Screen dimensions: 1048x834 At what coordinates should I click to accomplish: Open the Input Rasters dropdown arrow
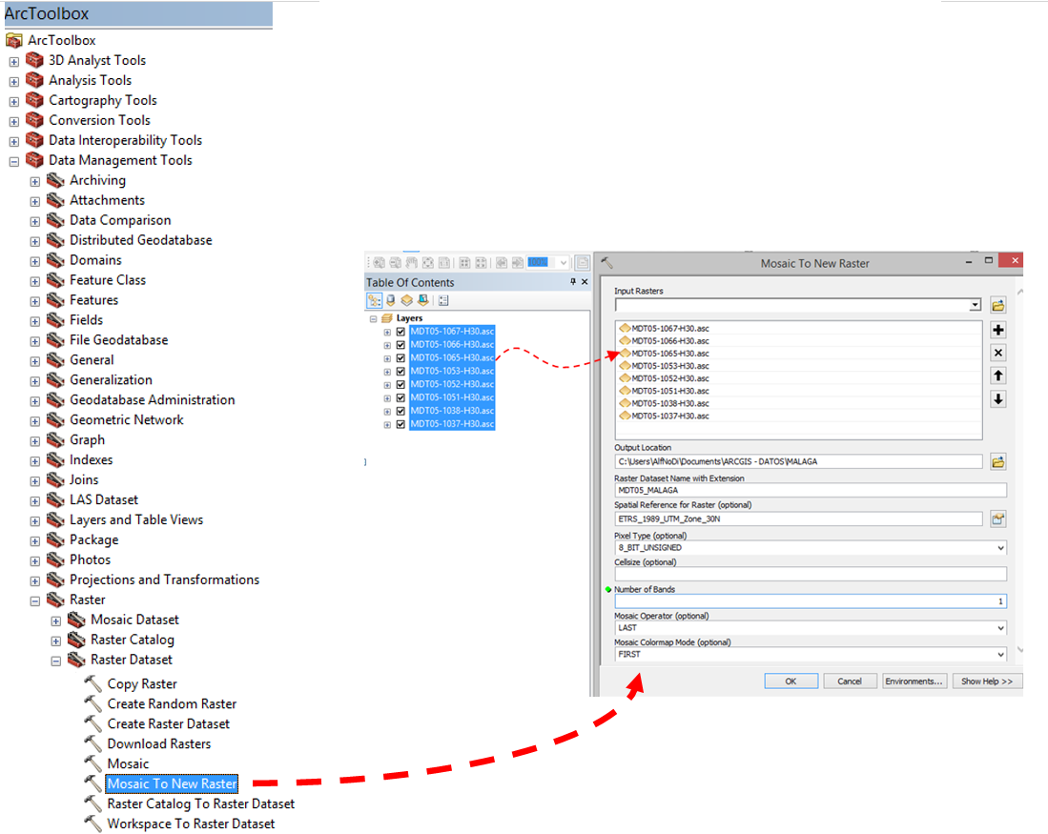pos(976,305)
